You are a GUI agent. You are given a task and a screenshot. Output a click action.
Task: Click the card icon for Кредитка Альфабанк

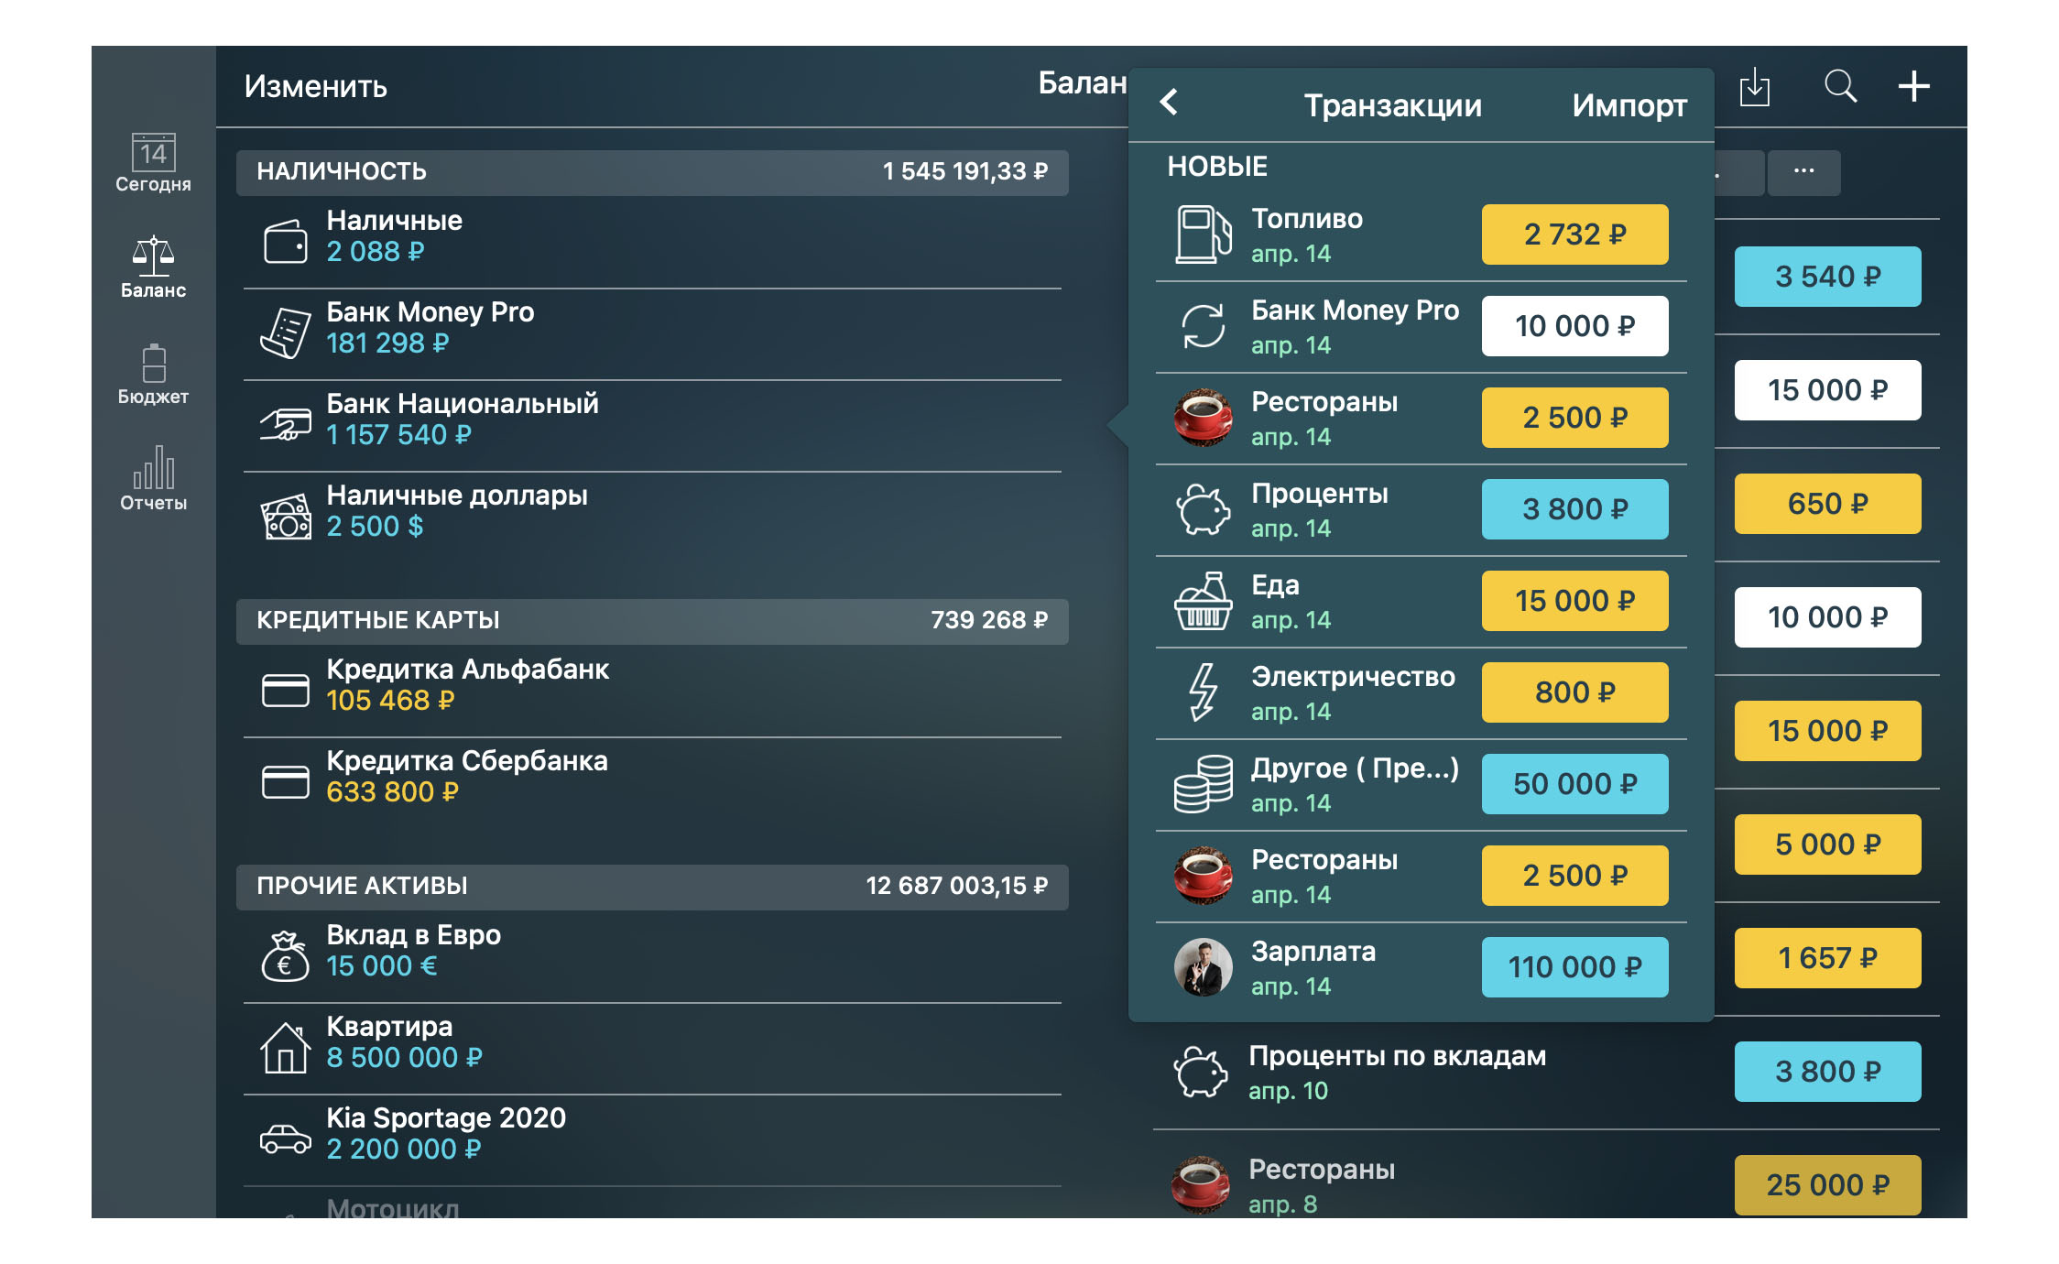(x=285, y=690)
